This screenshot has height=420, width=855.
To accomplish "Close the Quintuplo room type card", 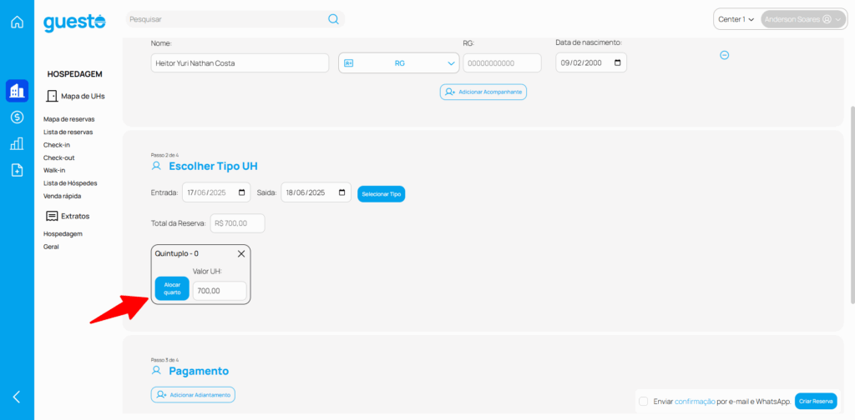I will tap(241, 253).
